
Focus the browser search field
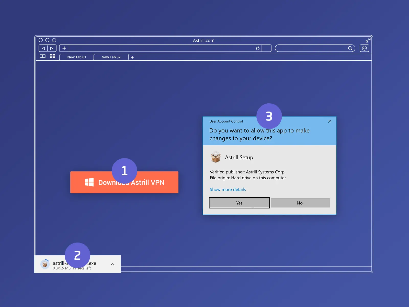pos(315,48)
